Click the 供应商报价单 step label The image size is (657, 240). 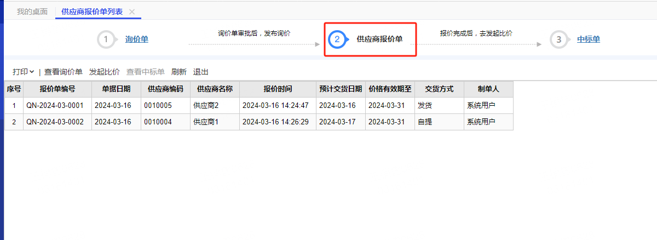click(379, 39)
